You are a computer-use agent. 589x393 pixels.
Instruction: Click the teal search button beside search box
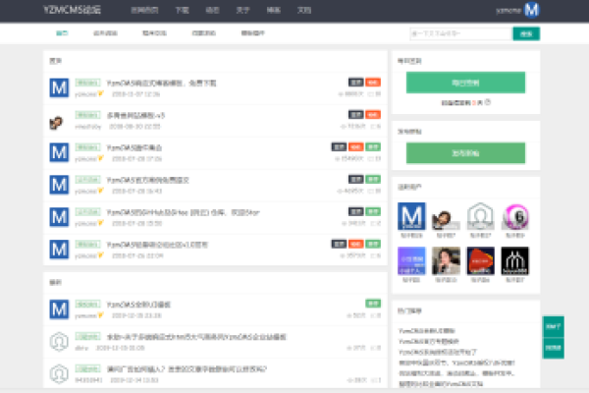[526, 33]
